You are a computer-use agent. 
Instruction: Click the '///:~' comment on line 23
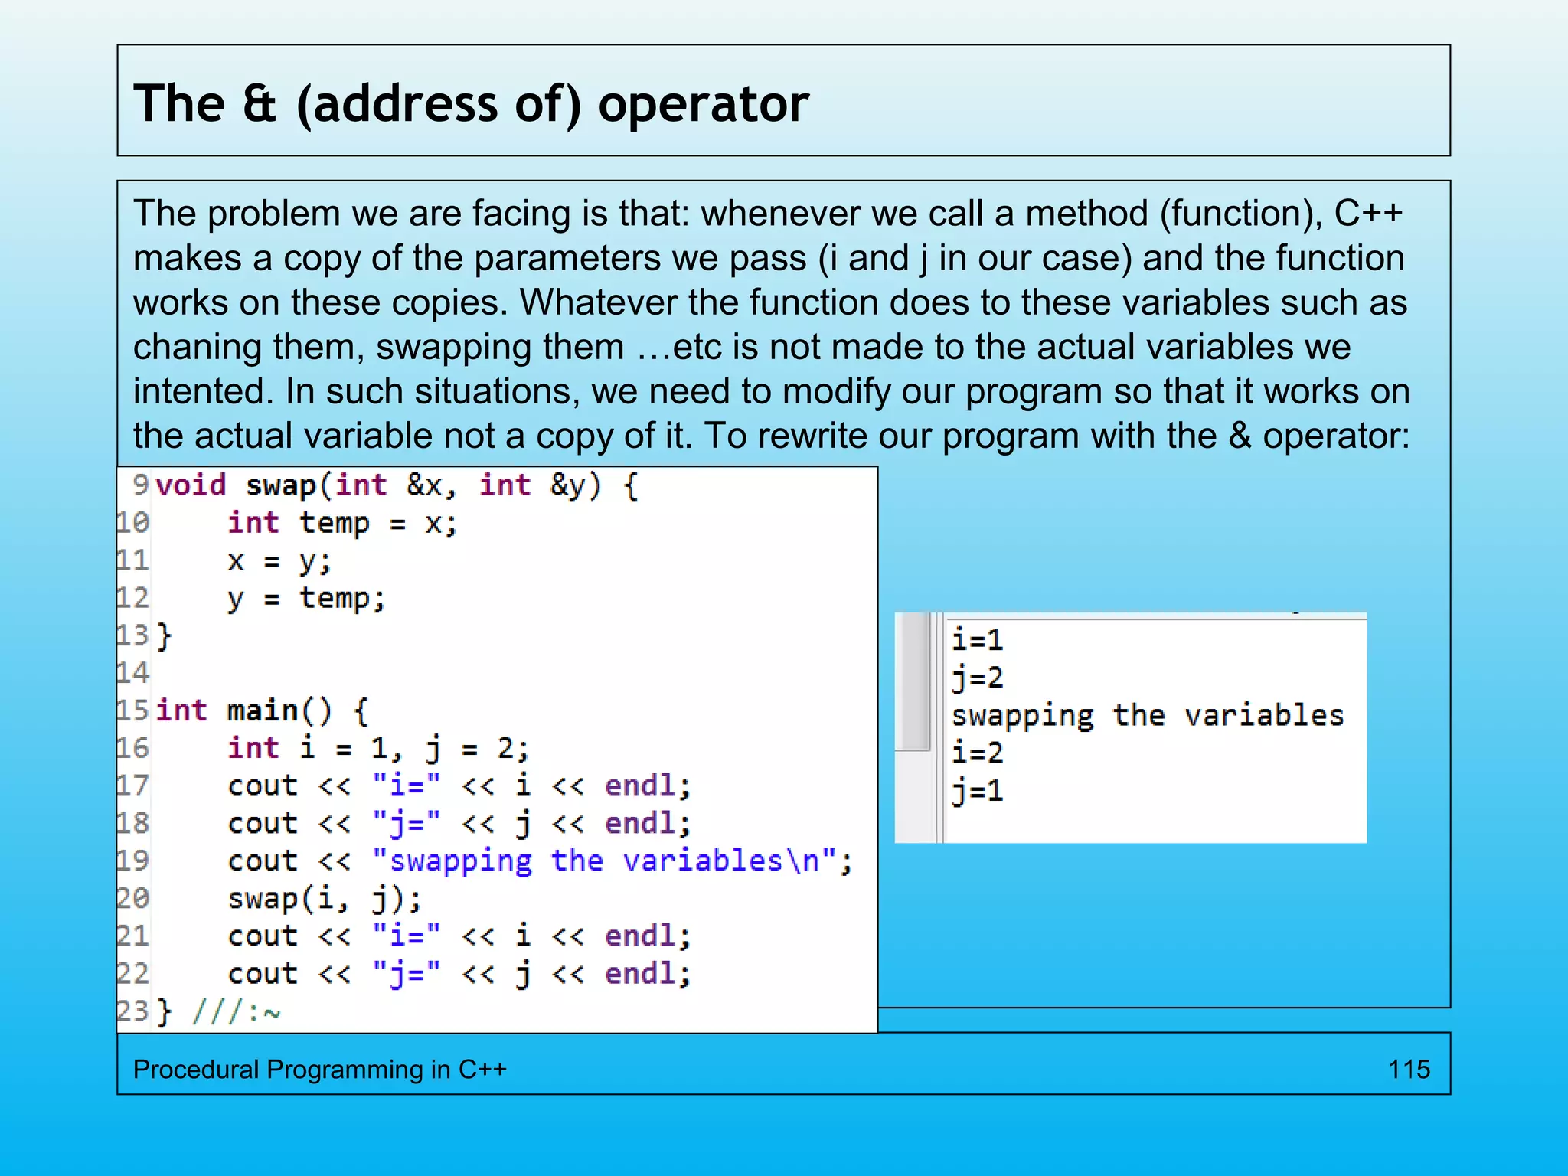pyautogui.click(x=237, y=1012)
